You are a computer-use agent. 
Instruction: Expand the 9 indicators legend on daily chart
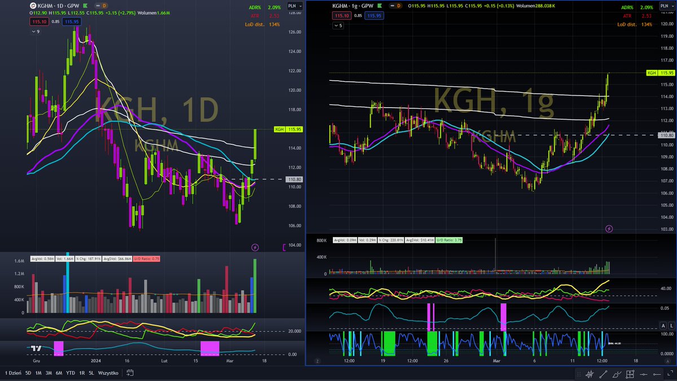pyautogui.click(x=35, y=32)
